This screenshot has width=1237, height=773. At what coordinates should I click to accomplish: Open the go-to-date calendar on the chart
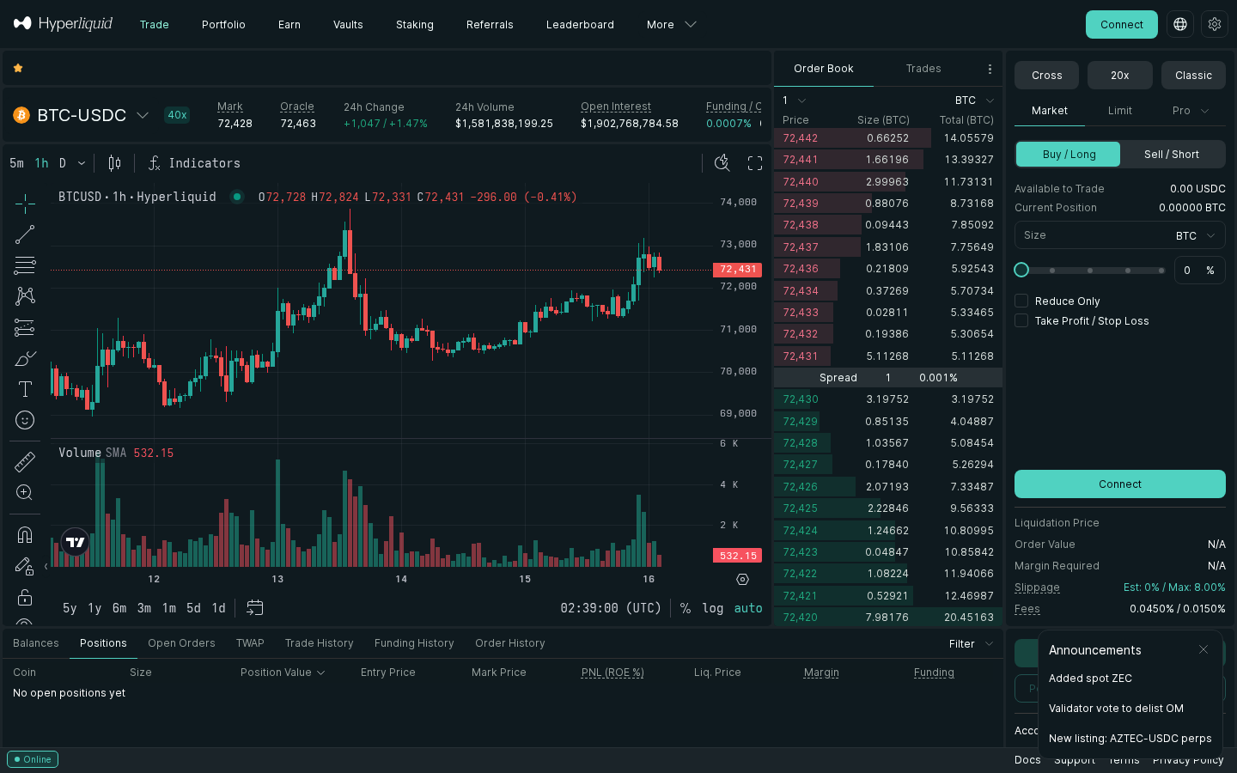tap(254, 607)
